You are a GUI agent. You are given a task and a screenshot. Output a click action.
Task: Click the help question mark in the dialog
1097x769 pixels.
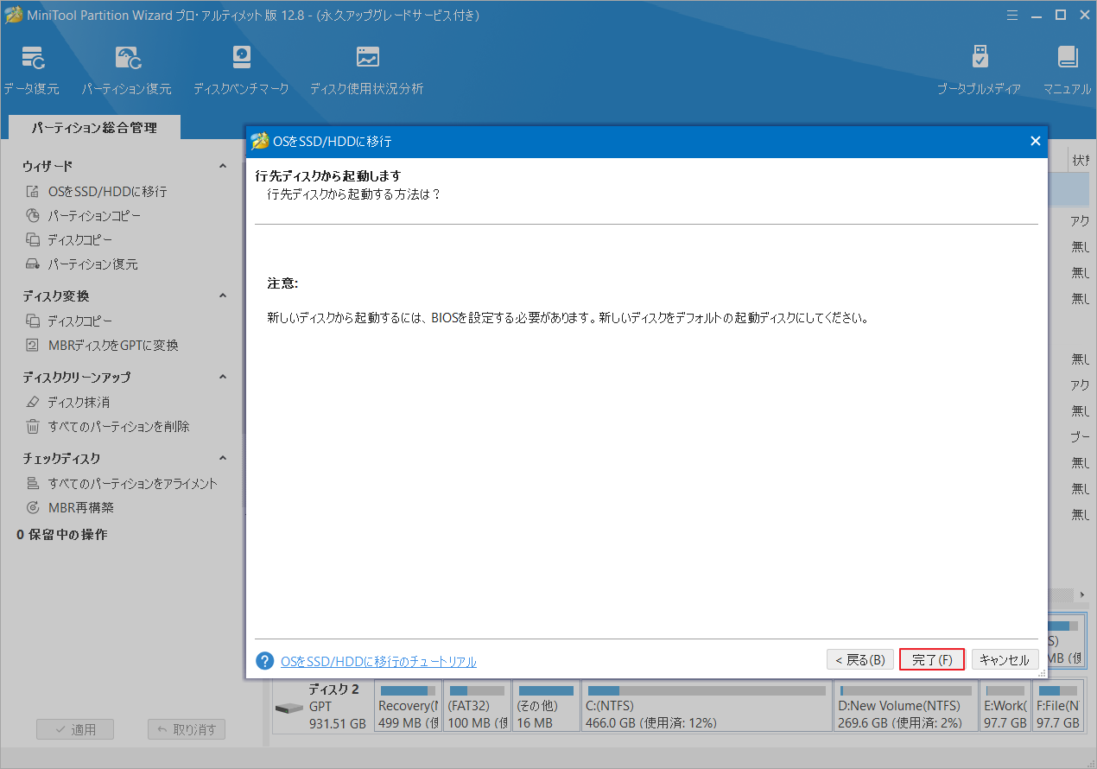click(x=263, y=660)
